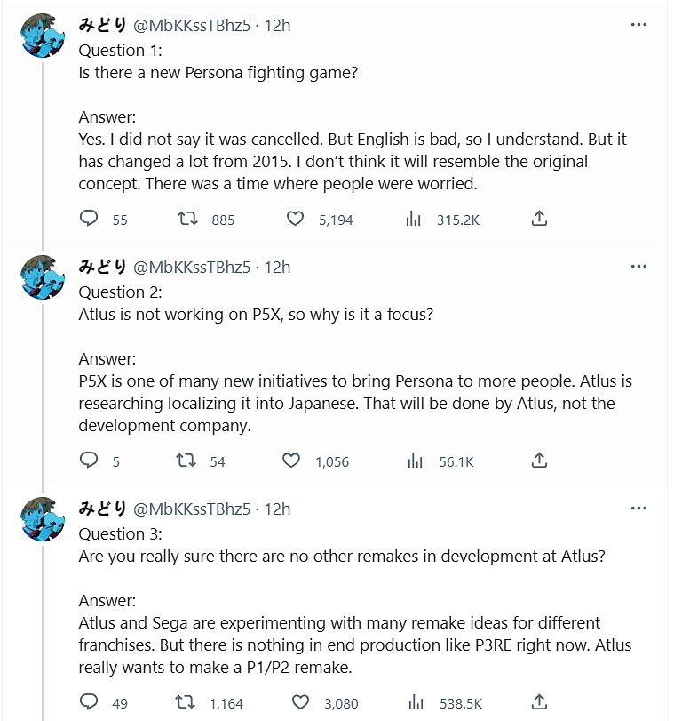Like the P5X Question 2 tweet
The height and width of the screenshot is (721, 674).
point(291,461)
